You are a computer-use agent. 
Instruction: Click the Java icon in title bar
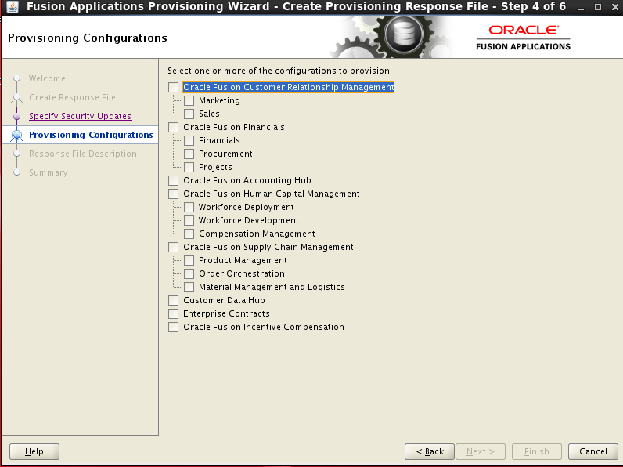tap(13, 7)
